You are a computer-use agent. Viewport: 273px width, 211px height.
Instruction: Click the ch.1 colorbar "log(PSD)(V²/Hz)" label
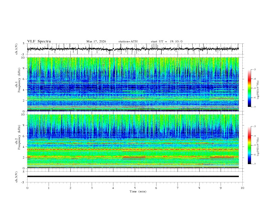[258, 90]
